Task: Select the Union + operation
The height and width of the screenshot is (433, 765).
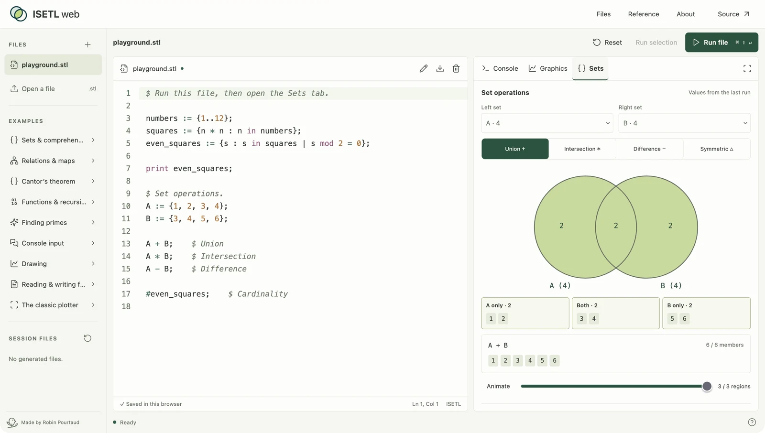Action: [x=515, y=149]
